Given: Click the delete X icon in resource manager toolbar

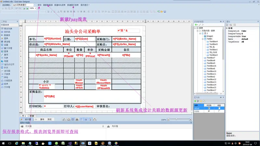Looking at the screenshot, I should [x=203, y=25].
